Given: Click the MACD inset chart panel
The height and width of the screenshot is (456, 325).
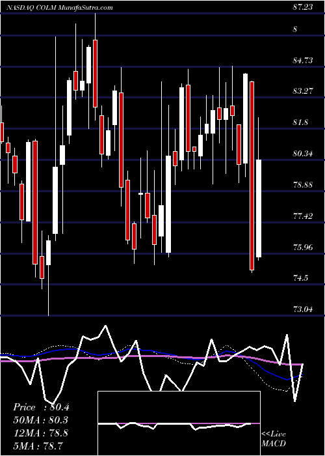Looking at the screenshot, I should click(179, 423).
